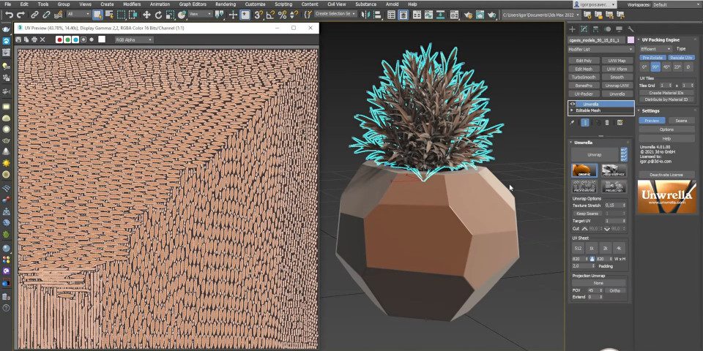The image size is (703, 351).
Task: Expand the Editable Mesh stack entry
Action: 572,110
